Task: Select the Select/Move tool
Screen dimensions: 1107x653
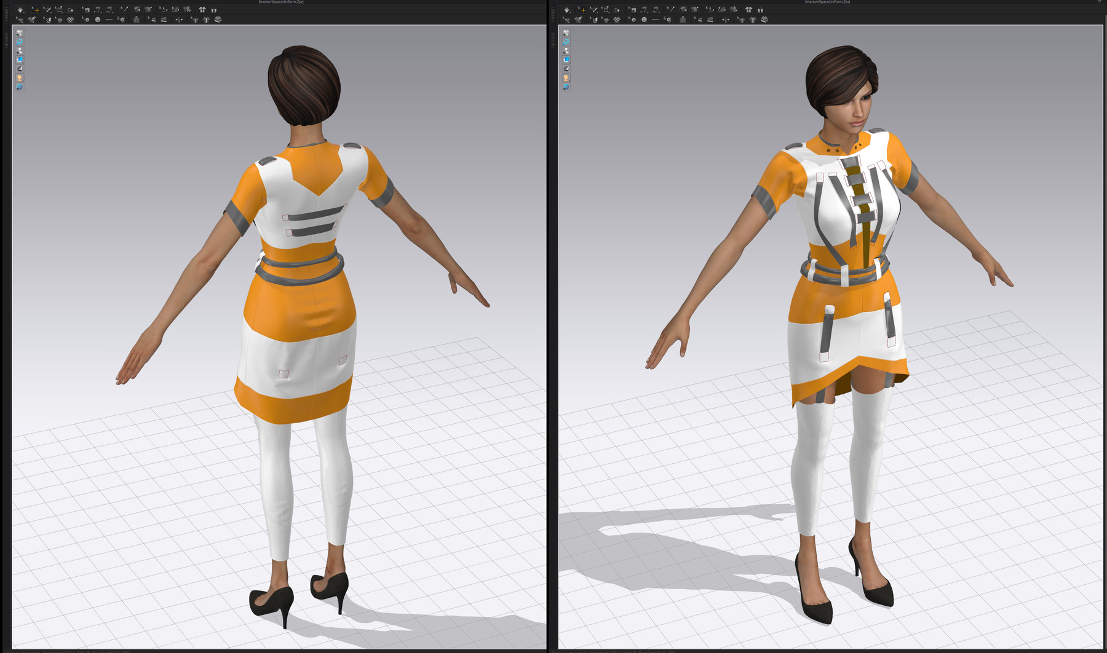Action: tap(37, 9)
